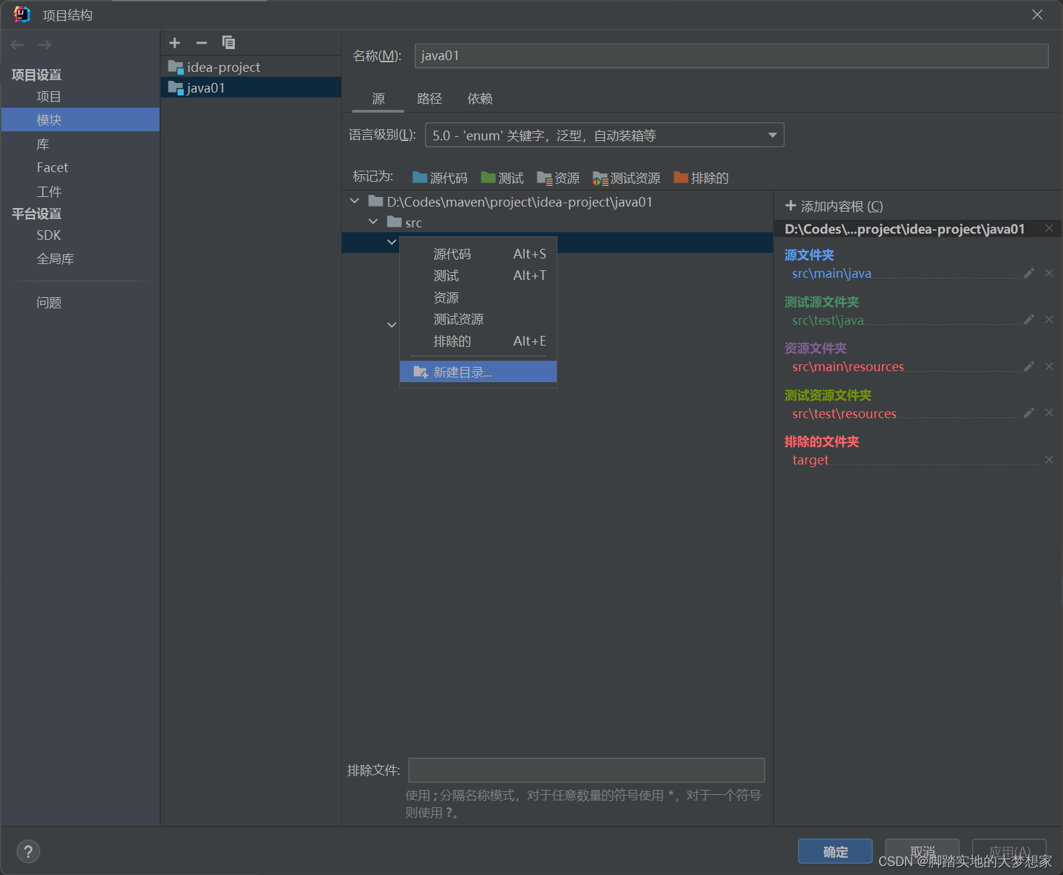Mark as tests green folder icon
Viewport: 1063px width, 875px height.
pyautogui.click(x=488, y=178)
